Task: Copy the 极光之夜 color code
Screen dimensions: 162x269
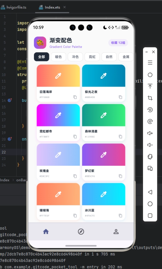Action: [x=120, y=97]
